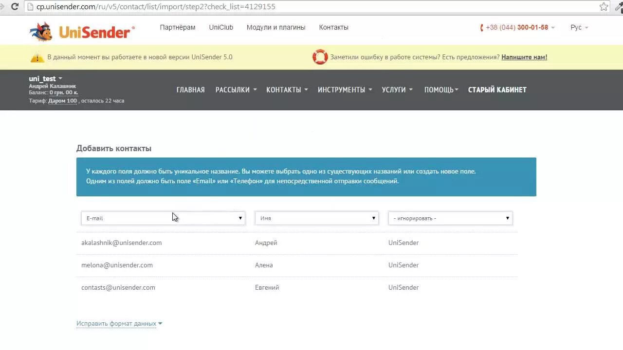Reload the page with the refresh icon
The image size is (623, 350).
tap(15, 7)
